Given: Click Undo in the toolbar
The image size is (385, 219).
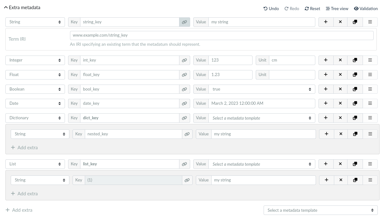Looking at the screenshot, I should 271,9.
